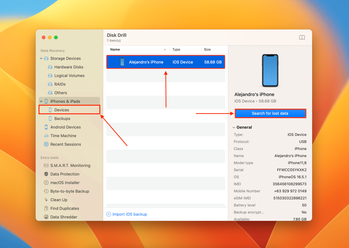Select Alejandro's iPhone device name in list

pyautogui.click(x=146, y=62)
